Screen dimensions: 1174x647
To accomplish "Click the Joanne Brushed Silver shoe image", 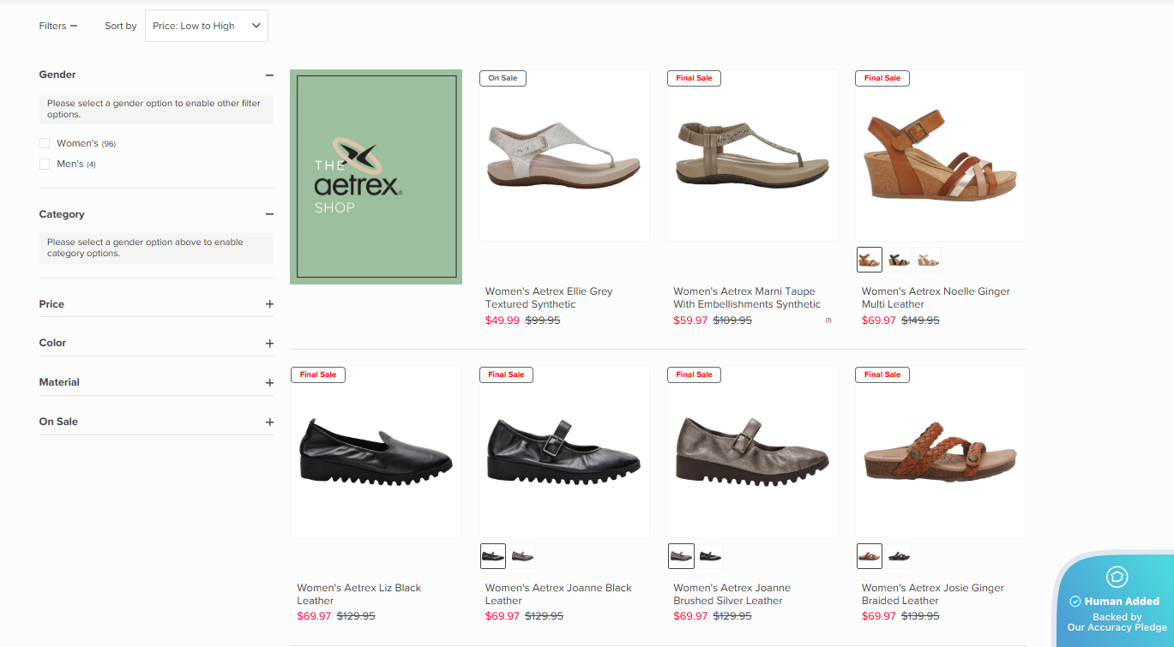I will [x=752, y=452].
